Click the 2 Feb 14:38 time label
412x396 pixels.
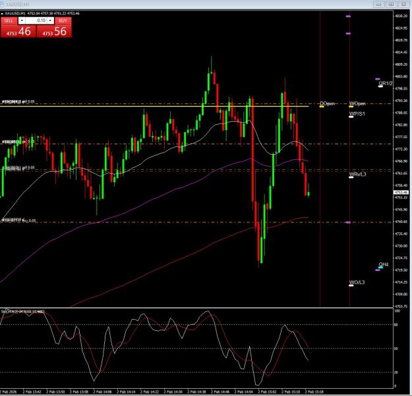[197, 392]
